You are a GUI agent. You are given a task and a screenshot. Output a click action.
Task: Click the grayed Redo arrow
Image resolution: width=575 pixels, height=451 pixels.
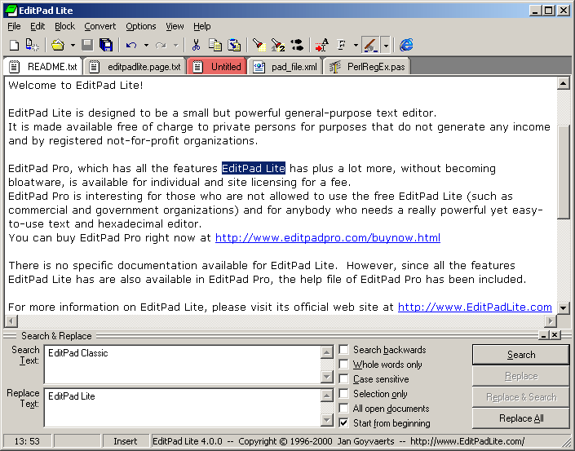tap(161, 45)
